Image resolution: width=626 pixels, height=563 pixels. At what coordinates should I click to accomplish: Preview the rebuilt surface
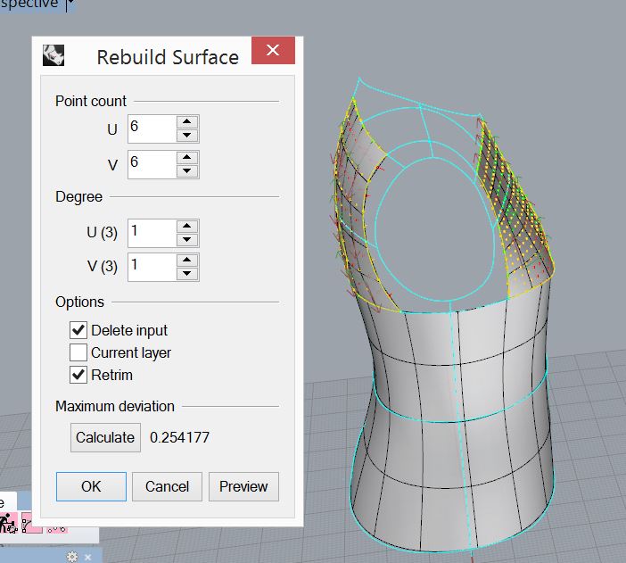pyautogui.click(x=243, y=486)
